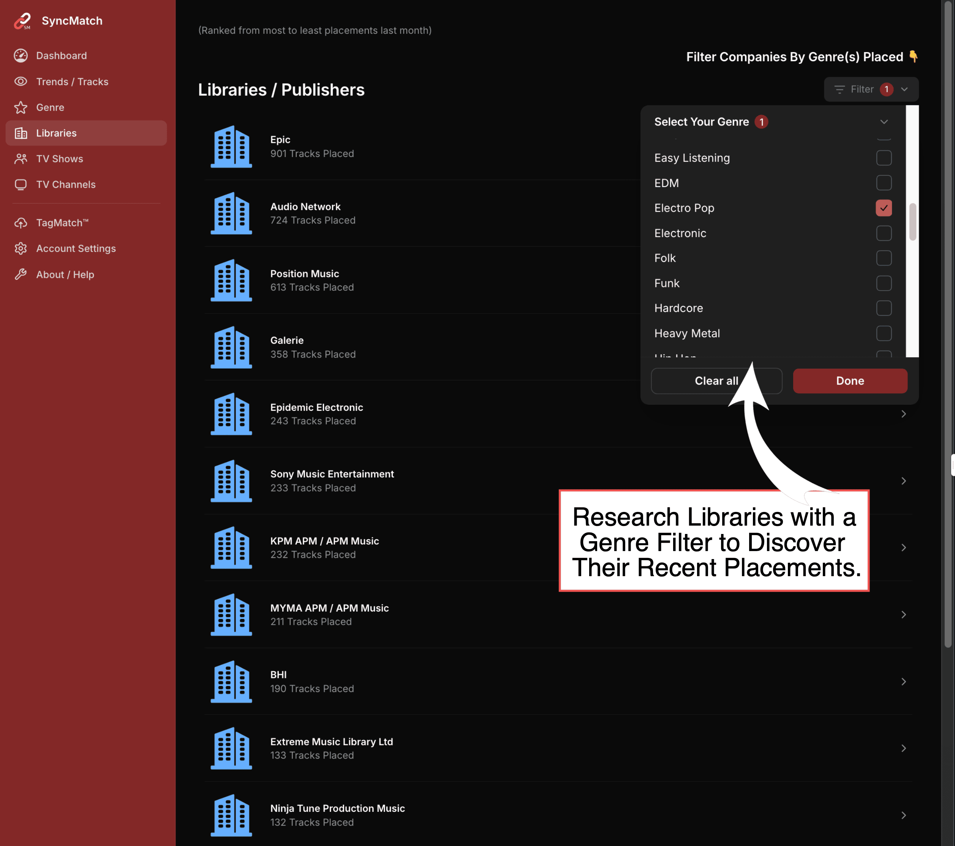
Task: Click the Trends / Tracks eye icon
Action: click(21, 81)
